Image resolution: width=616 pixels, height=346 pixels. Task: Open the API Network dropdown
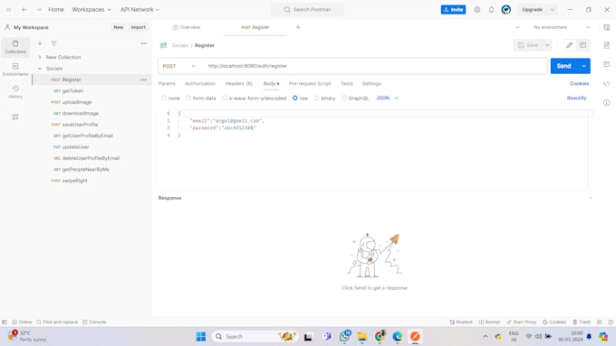(x=140, y=9)
